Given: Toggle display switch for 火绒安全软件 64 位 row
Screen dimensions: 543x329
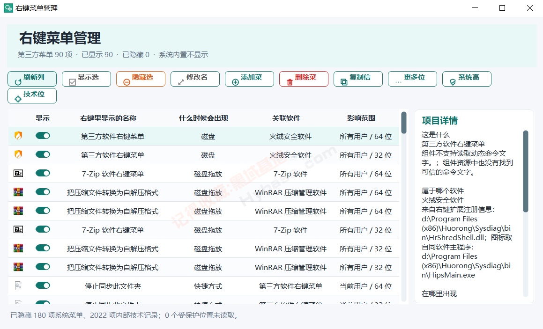Looking at the screenshot, I should (x=43, y=136).
